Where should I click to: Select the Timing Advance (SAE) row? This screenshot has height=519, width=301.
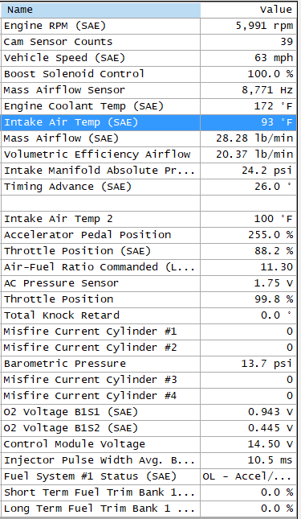tap(148, 187)
